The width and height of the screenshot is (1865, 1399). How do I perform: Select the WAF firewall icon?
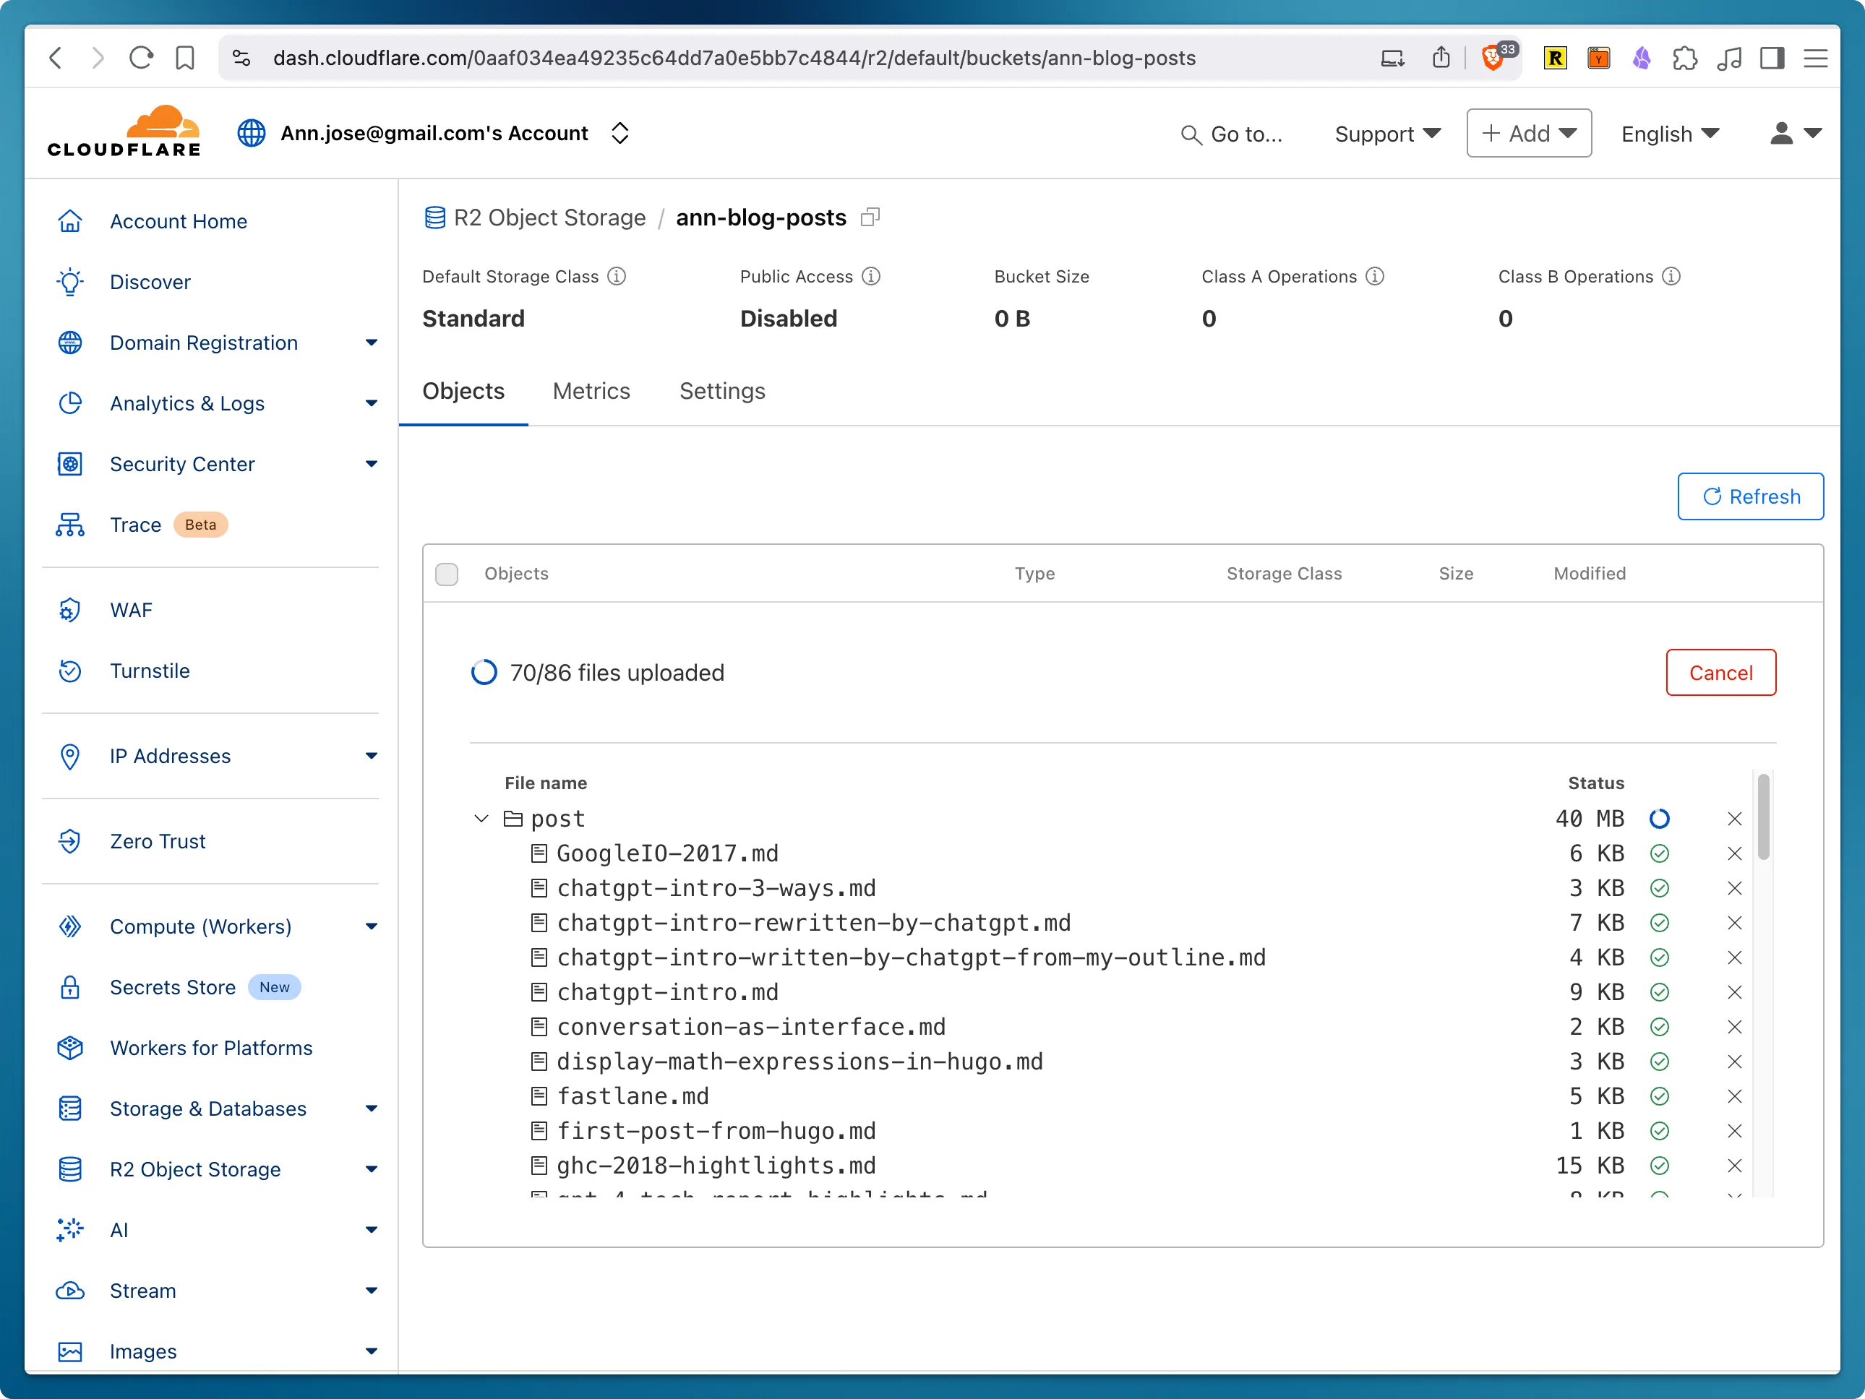point(71,609)
